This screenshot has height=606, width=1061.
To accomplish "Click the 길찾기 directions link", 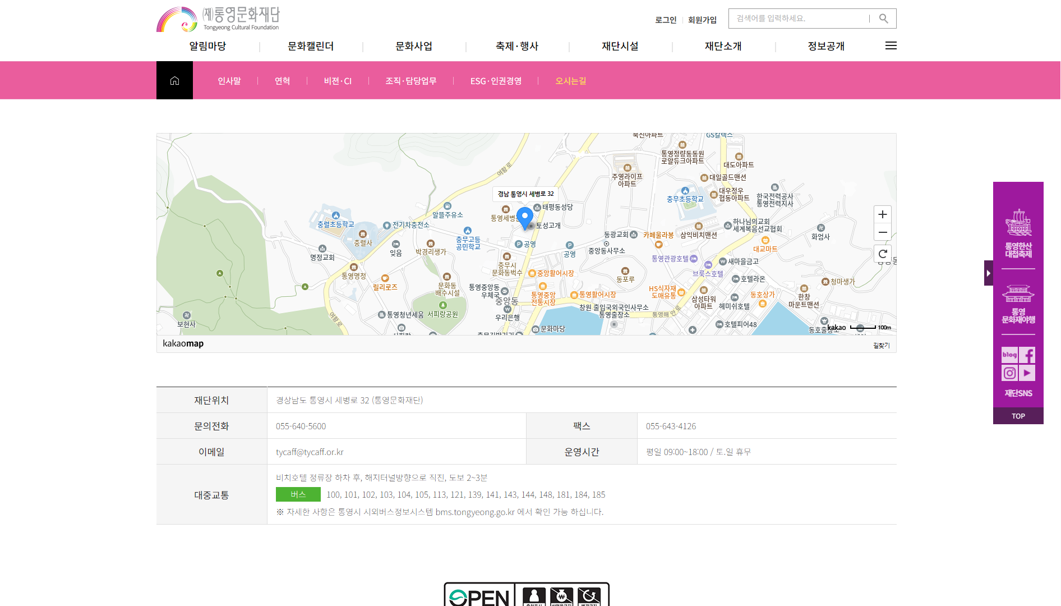I will (881, 345).
